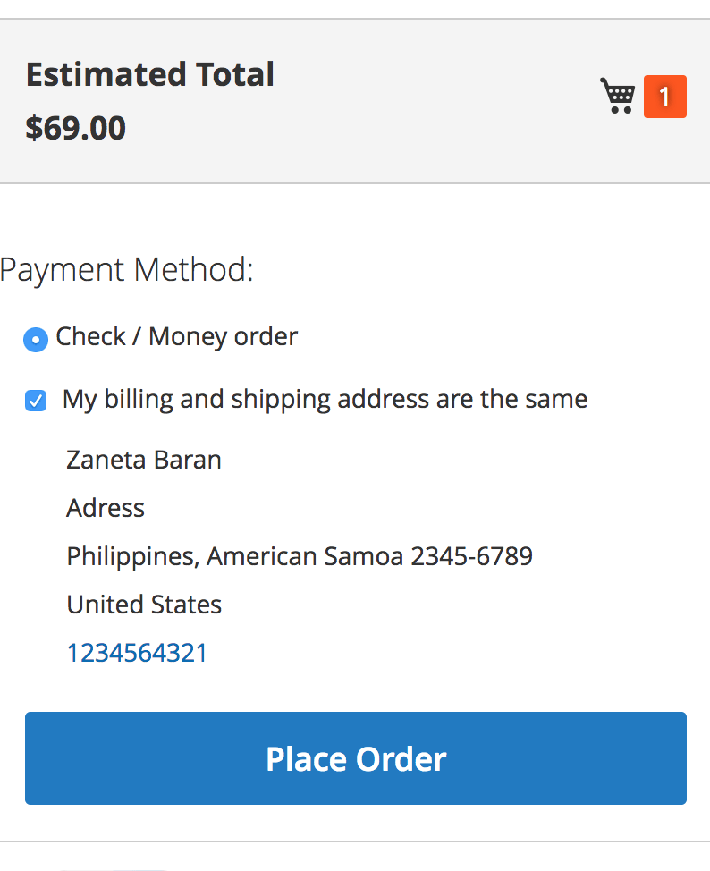Untick the billing and shipping same checkbox
710x871 pixels.
pyautogui.click(x=36, y=401)
